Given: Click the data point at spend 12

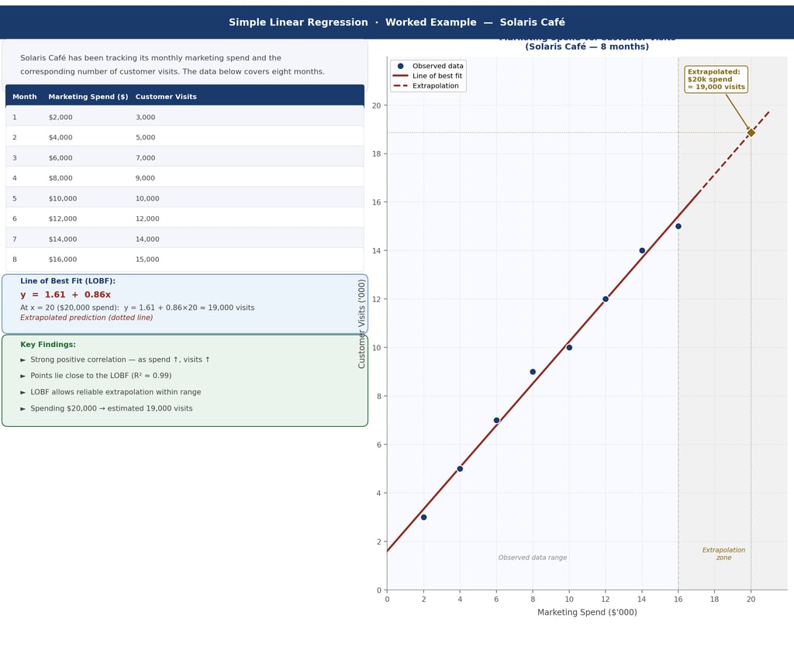Looking at the screenshot, I should coord(606,299).
